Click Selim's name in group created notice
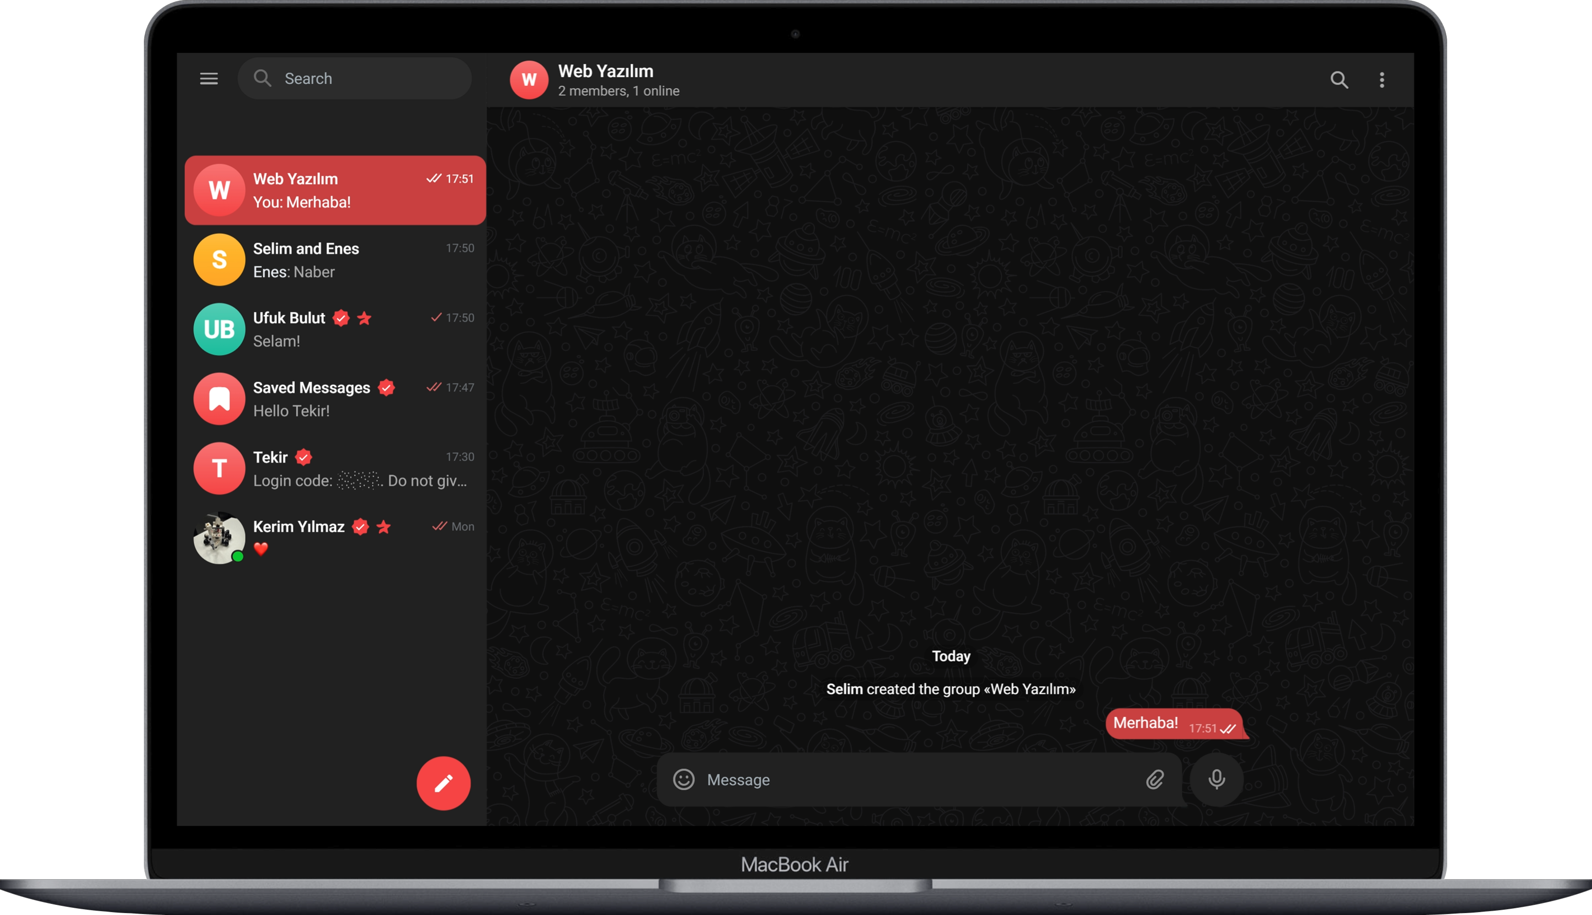 844,689
